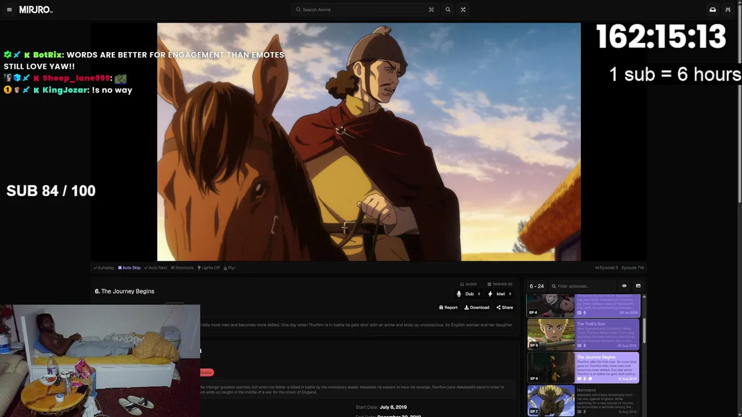
Task: Open the Shortcuts list
Action: (182, 268)
